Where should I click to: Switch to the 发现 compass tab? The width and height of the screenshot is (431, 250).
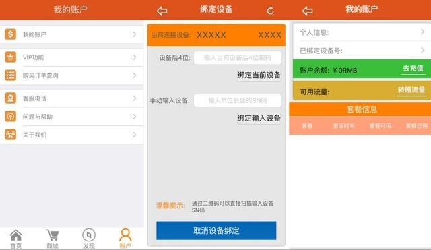coord(89,239)
